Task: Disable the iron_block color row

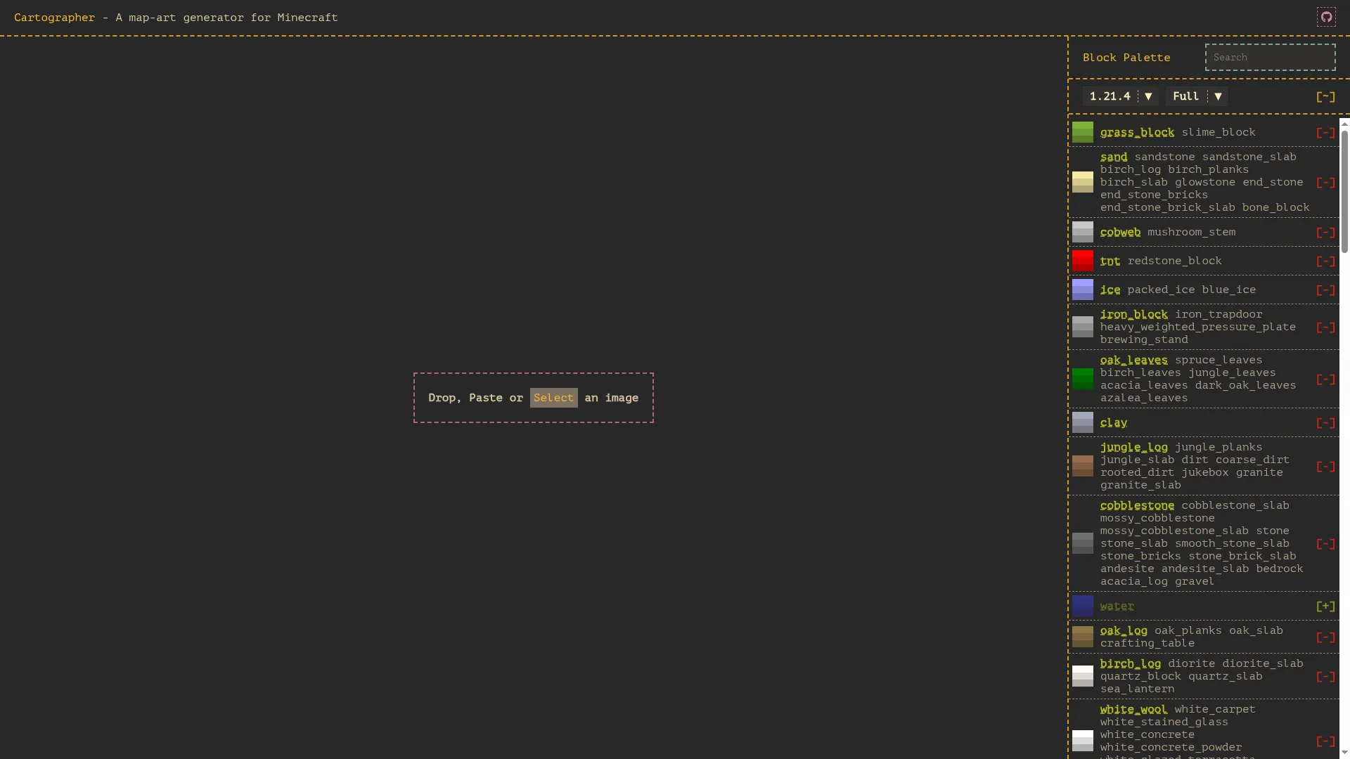Action: tap(1325, 327)
